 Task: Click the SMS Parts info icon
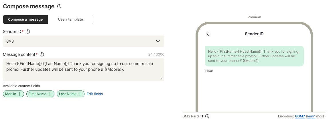[x=207, y=116]
